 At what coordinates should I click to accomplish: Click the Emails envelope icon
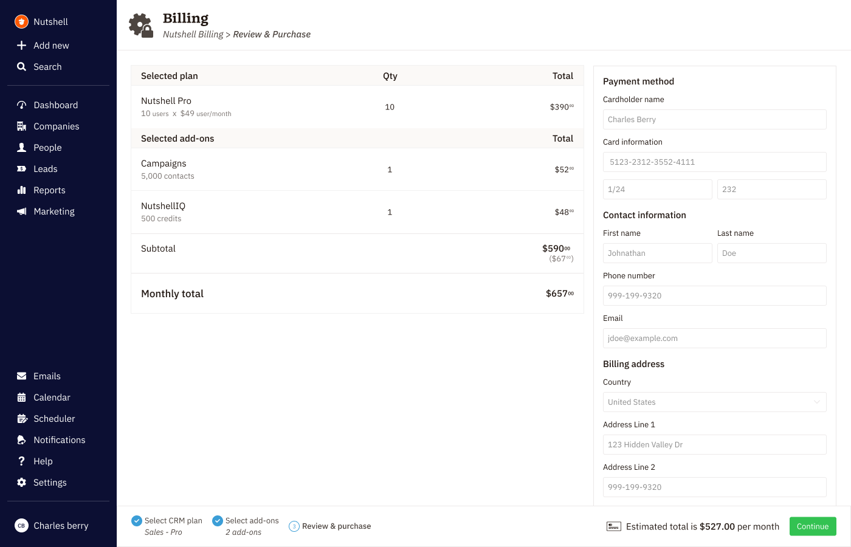coord(21,376)
